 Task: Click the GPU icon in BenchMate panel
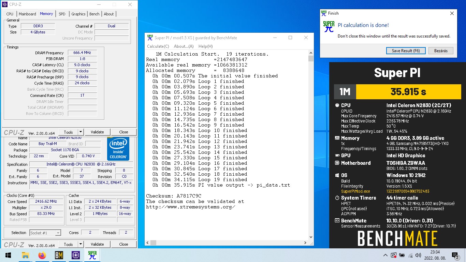(x=337, y=156)
